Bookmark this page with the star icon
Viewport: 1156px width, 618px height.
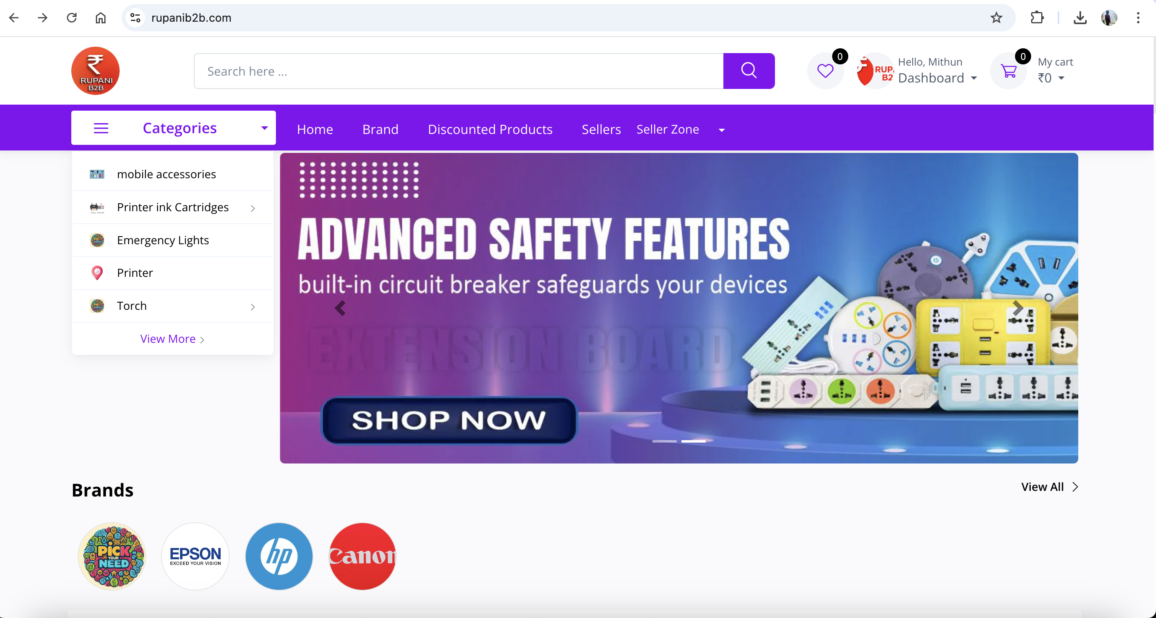(996, 18)
